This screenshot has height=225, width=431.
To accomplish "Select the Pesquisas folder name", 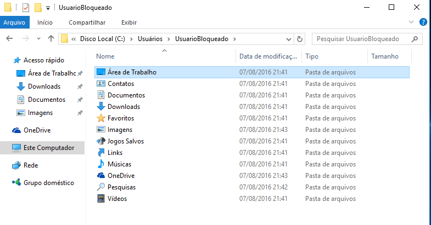I will tap(121, 187).
